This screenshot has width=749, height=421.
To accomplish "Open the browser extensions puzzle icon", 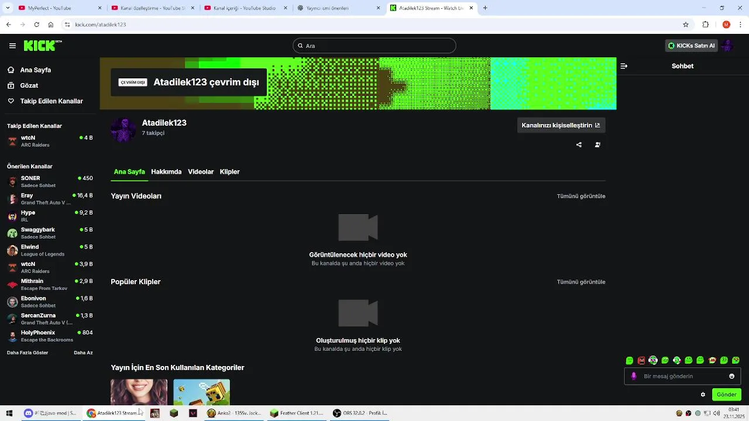I will pos(706,25).
